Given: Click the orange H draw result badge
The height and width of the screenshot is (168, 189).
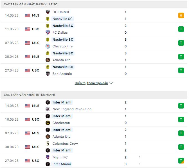Looking at the screenshot, I should click(181, 15).
